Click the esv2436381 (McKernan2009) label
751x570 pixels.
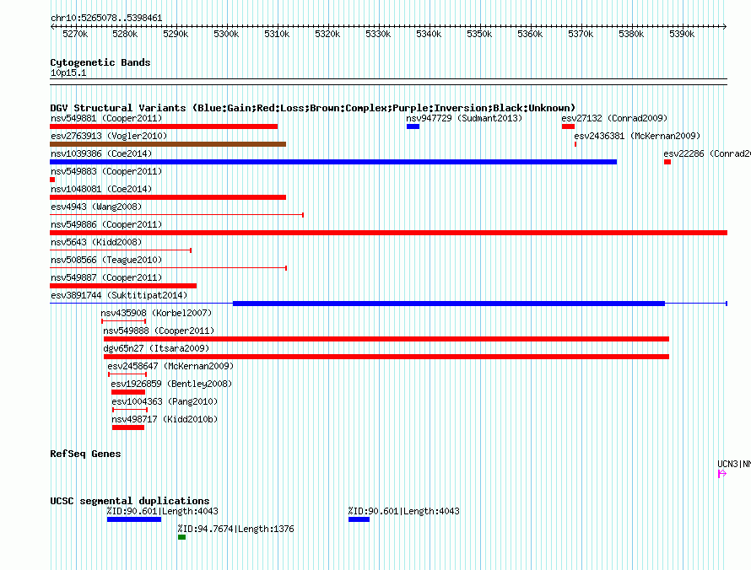637,136
